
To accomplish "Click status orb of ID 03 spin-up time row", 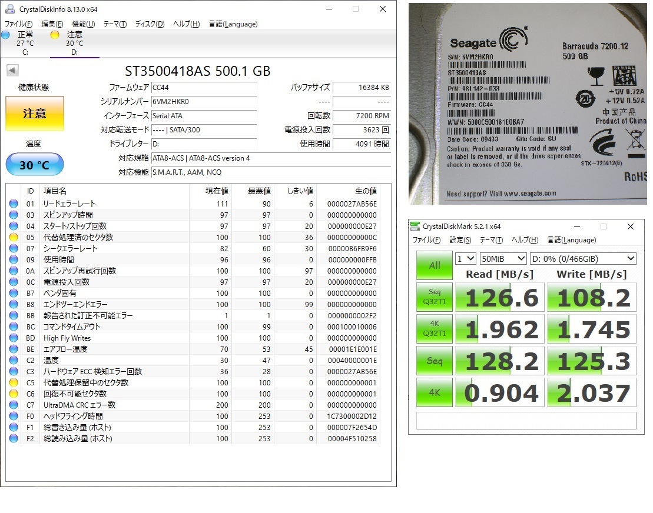I will 14,215.
